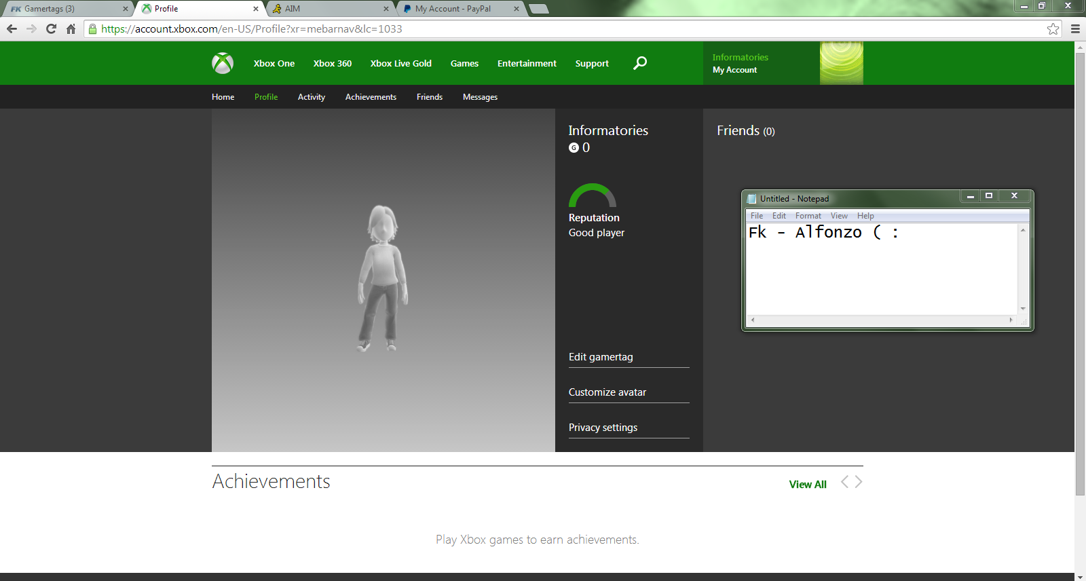Open the Xbox site search magnifier
Viewport: 1086px width, 581px height.
[640, 63]
